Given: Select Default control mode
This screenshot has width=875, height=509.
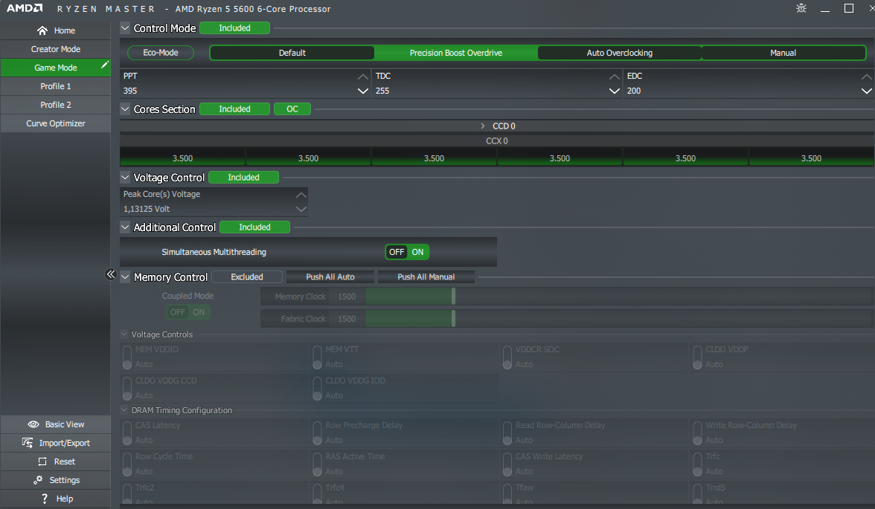Looking at the screenshot, I should coord(292,53).
